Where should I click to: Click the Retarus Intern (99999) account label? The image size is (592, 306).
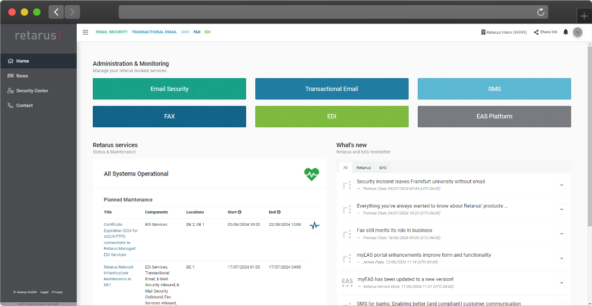pos(506,33)
